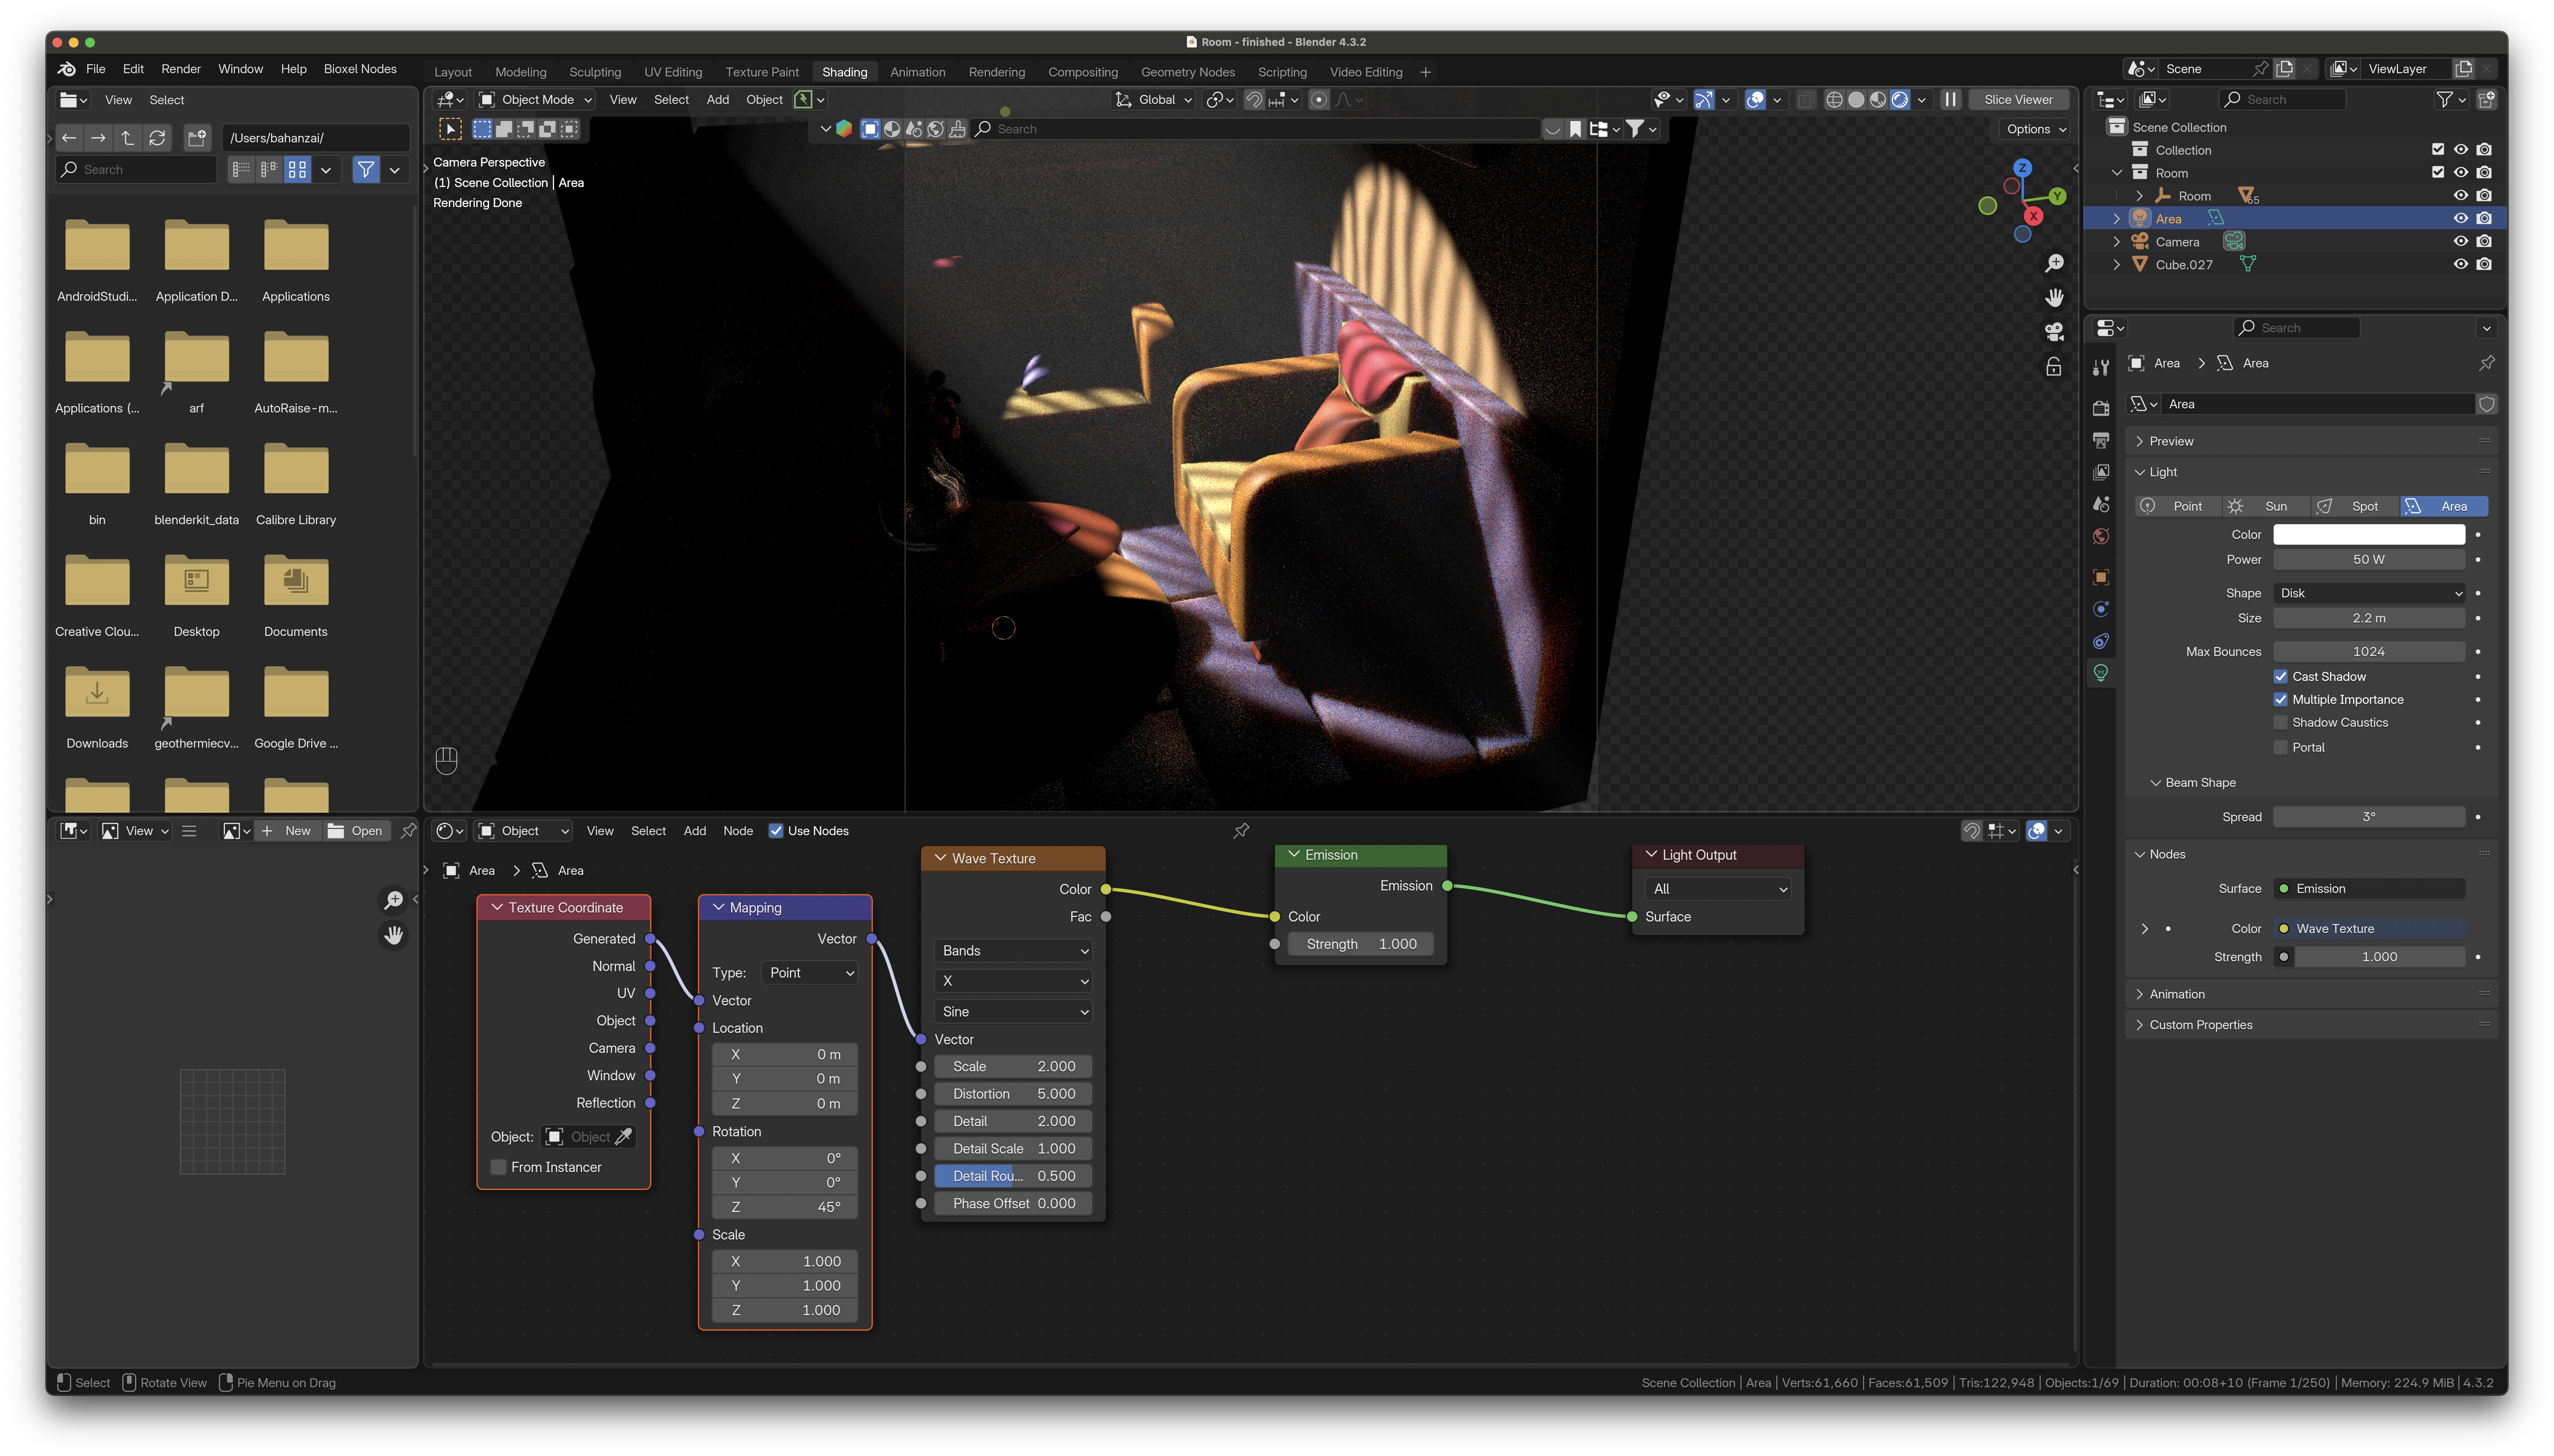Open the Wave Texture Sine profile dropdown
This screenshot has height=1456, width=2554.
click(x=1014, y=1012)
